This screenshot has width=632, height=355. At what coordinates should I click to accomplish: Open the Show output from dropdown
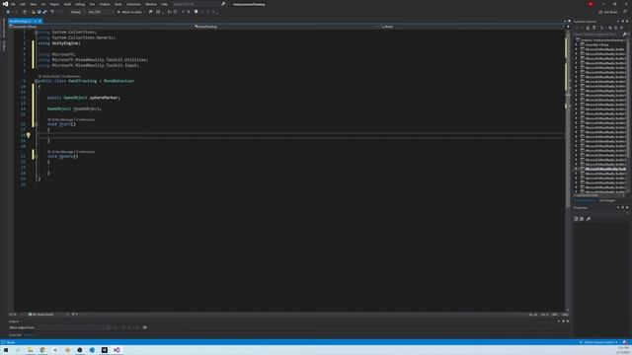pos(74,327)
